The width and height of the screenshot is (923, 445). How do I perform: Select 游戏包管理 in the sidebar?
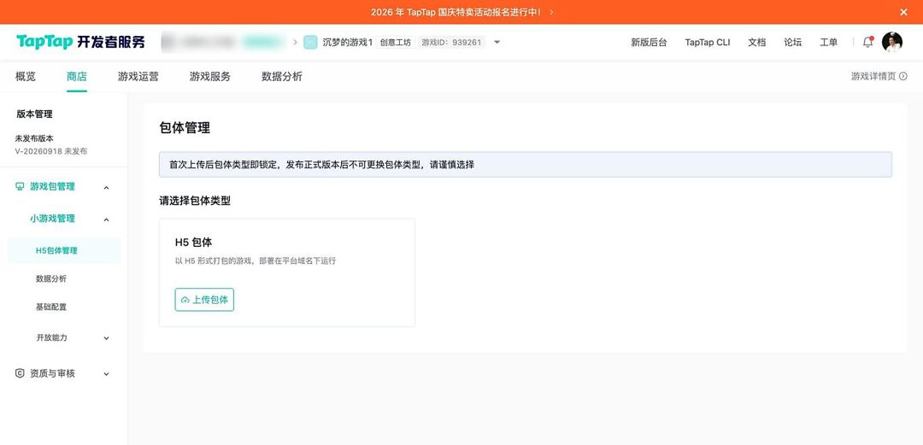coord(52,186)
